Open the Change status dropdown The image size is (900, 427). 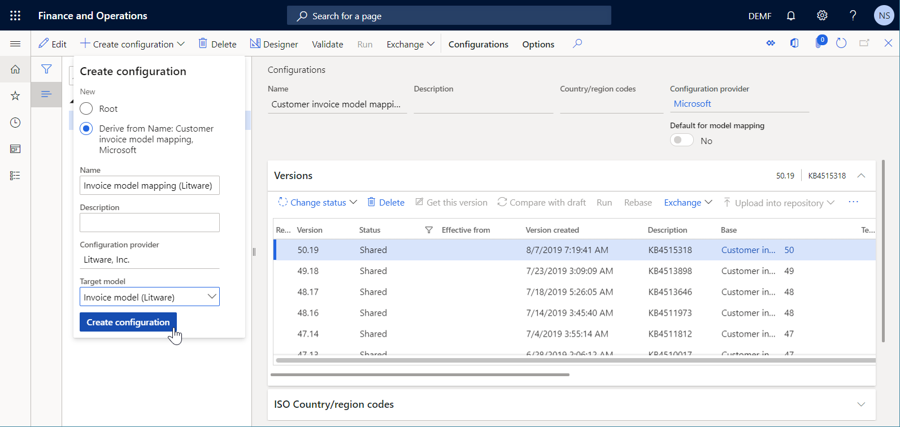318,202
